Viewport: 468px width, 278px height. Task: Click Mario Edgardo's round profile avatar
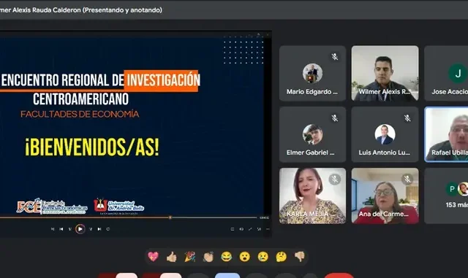tap(312, 73)
